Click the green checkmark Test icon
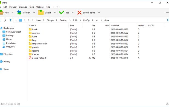The height and width of the screenshot is (107, 169). click(x=62, y=12)
